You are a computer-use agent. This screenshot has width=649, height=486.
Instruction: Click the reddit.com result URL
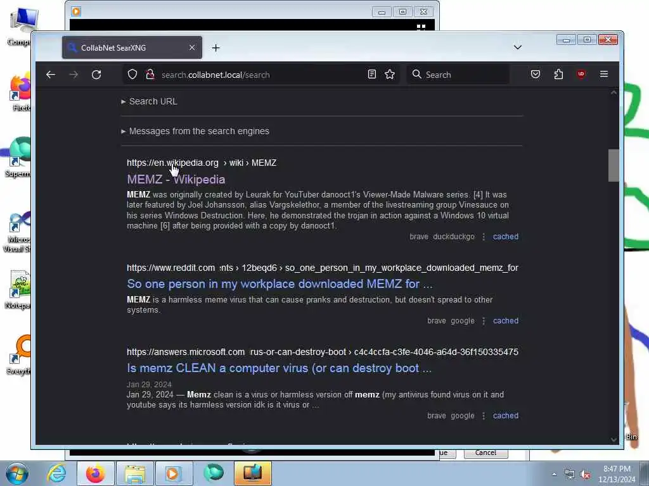coord(323,268)
